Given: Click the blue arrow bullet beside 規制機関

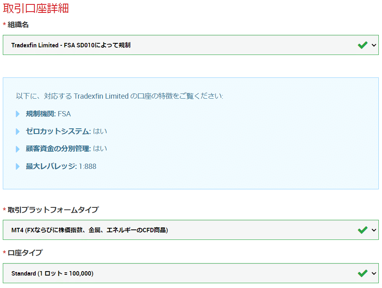Looking at the screenshot, I should 18,114.
